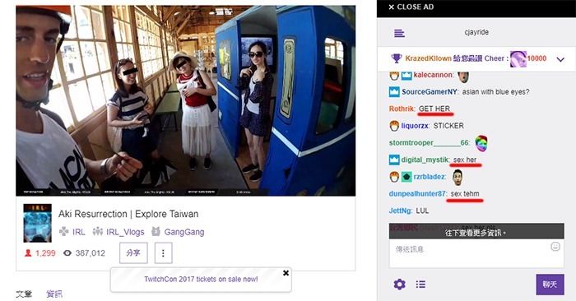
Task: Click rzrbladez's green hexagon badge
Action: [406, 177]
